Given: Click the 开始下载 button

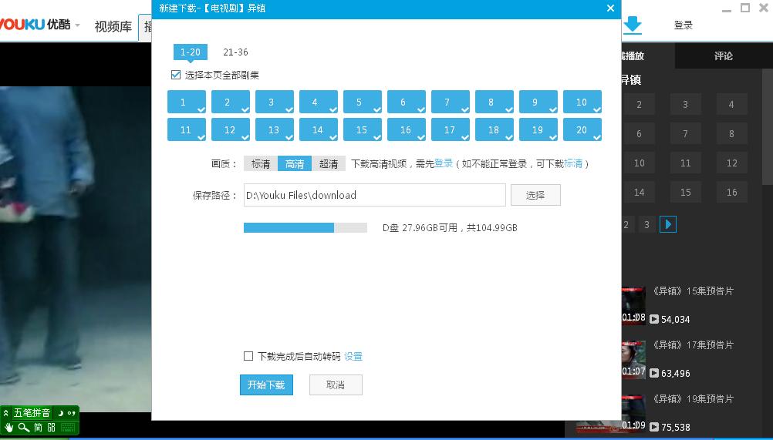Looking at the screenshot, I should (x=266, y=385).
